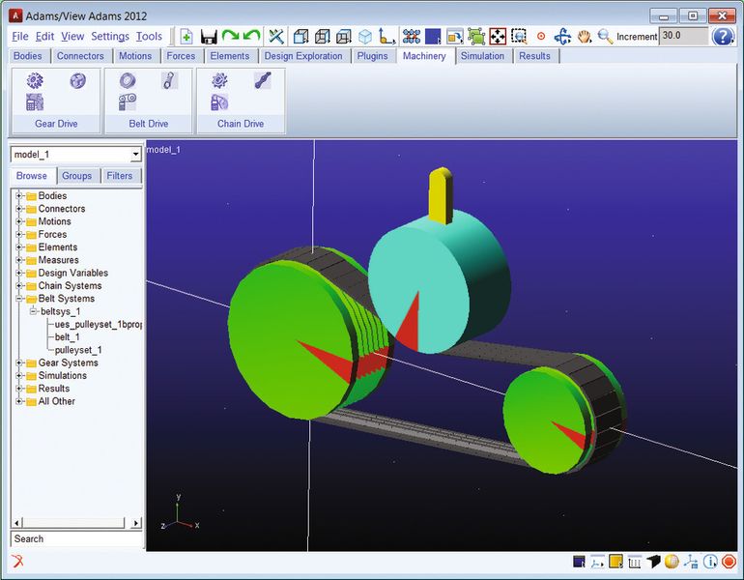Click the Gear Drive create gear icon
744x580 pixels.
click(x=35, y=80)
